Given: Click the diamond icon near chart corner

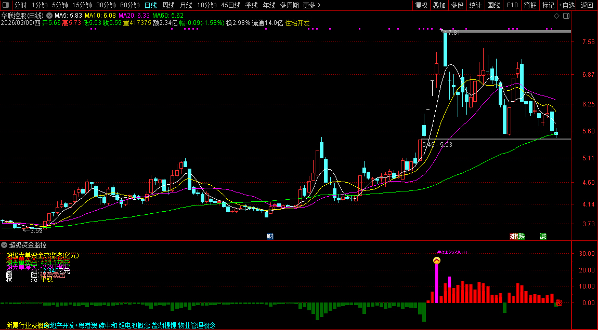Looking at the screenshot, I should click(x=556, y=16).
